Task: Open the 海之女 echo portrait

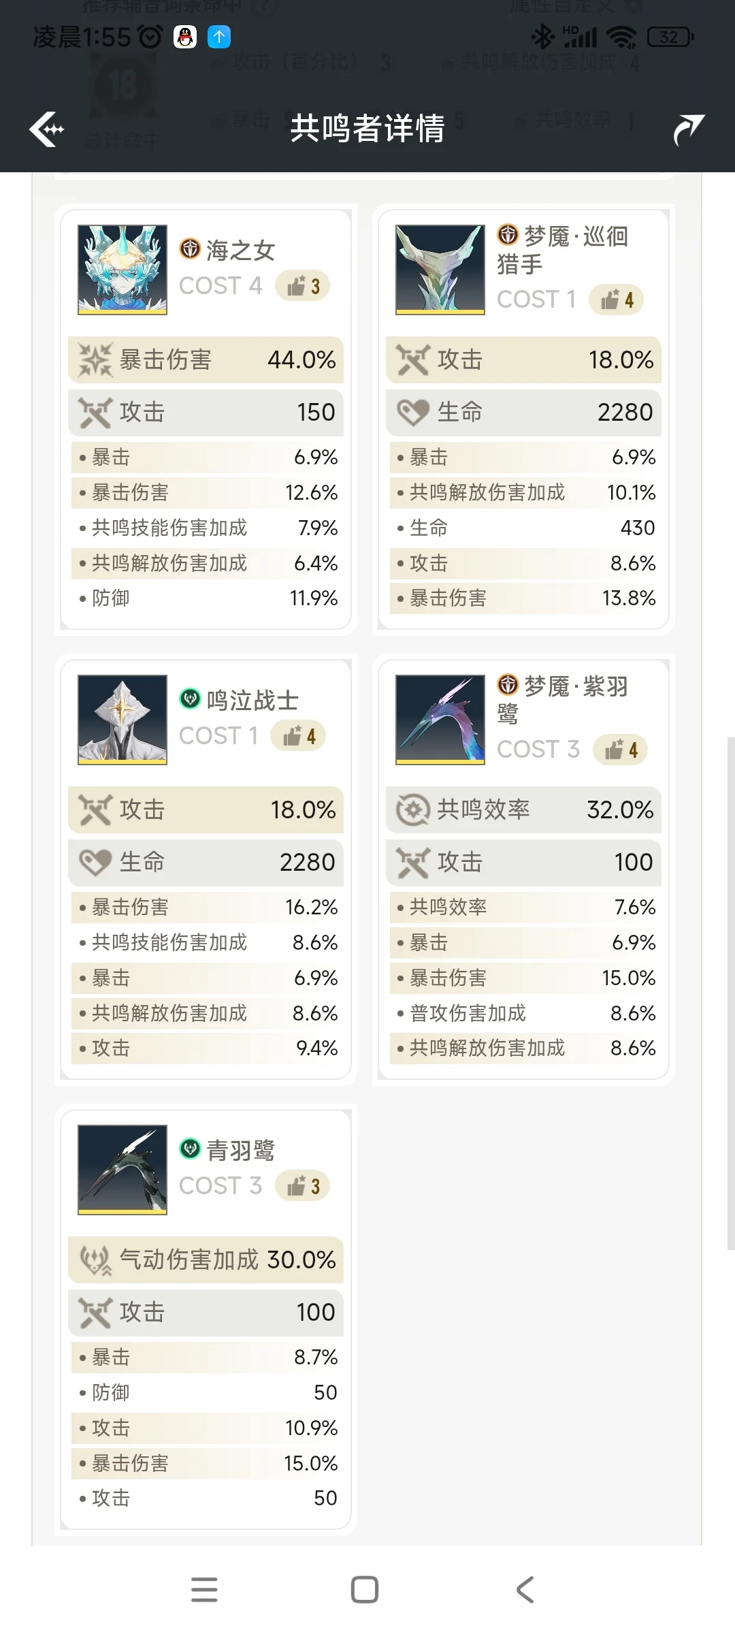Action: [x=122, y=270]
